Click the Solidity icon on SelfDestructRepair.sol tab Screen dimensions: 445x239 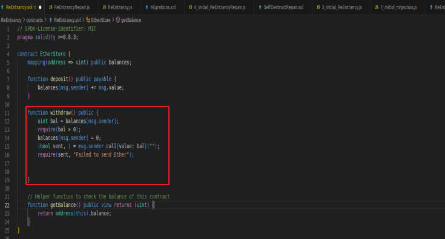260,7
